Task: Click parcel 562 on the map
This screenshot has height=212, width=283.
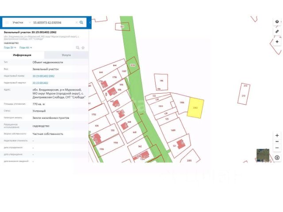Action: pyautogui.click(x=140, y=146)
